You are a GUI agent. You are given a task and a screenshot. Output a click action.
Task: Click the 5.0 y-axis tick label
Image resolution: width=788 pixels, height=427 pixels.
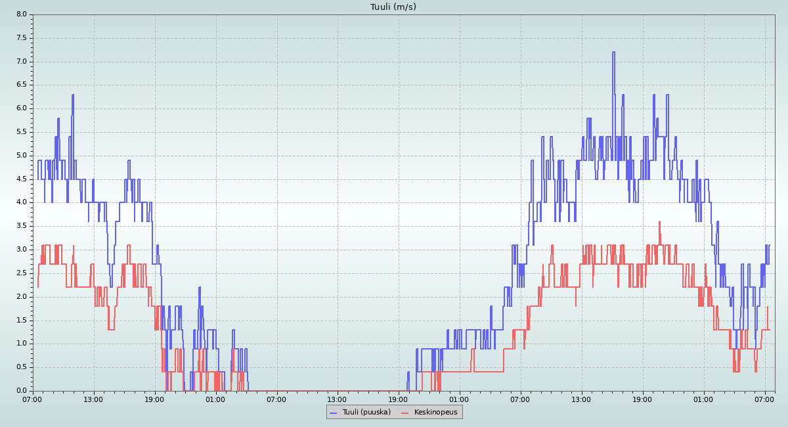click(x=21, y=156)
